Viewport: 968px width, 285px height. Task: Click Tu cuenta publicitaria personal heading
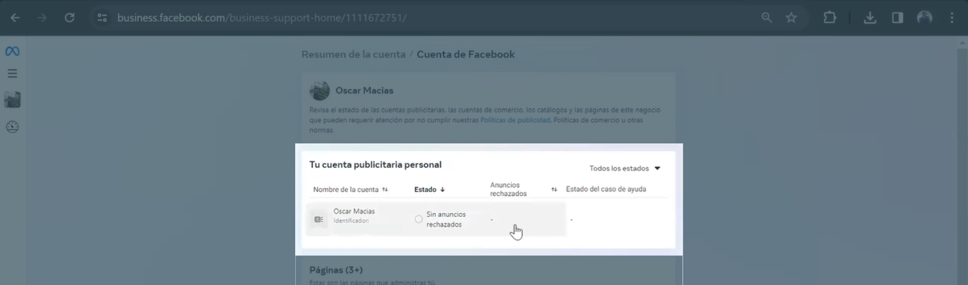pyautogui.click(x=375, y=165)
